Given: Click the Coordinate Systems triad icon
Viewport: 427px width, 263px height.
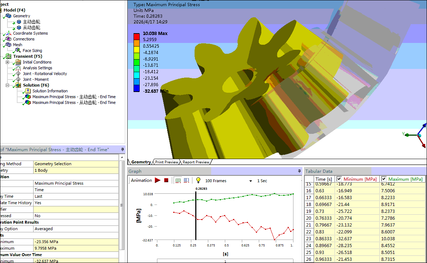Looking at the screenshot, I should coord(9,33).
